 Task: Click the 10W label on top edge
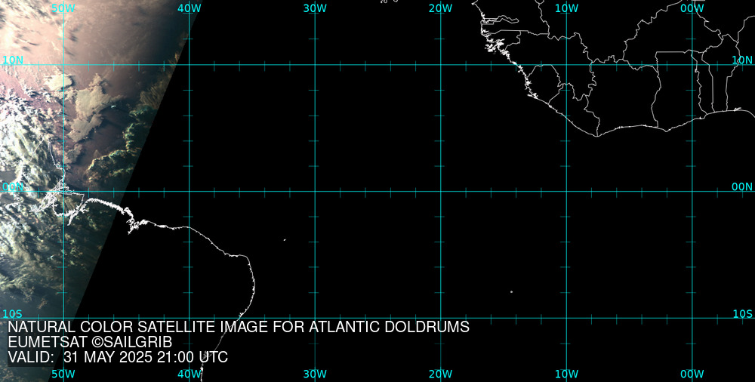pyautogui.click(x=566, y=8)
